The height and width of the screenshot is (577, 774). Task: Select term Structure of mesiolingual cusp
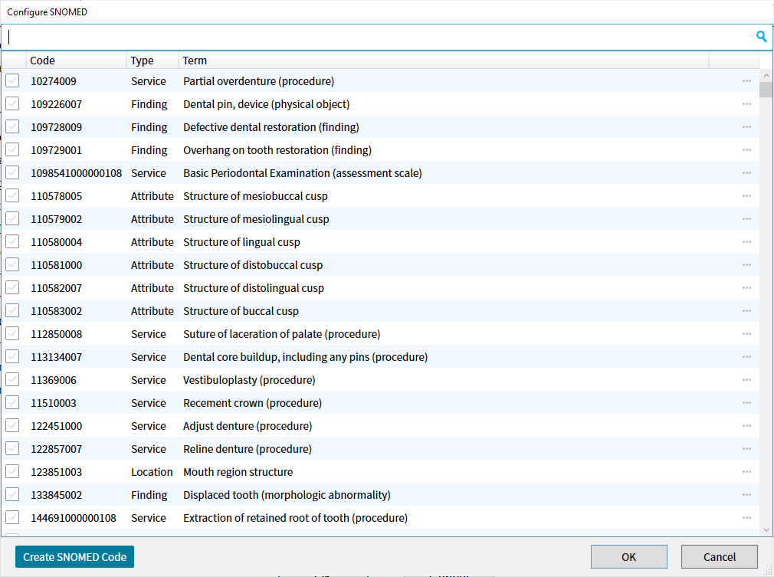[x=256, y=219]
